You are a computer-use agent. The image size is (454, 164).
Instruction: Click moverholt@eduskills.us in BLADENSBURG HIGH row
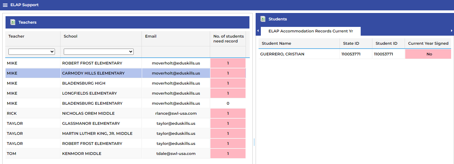(x=176, y=83)
